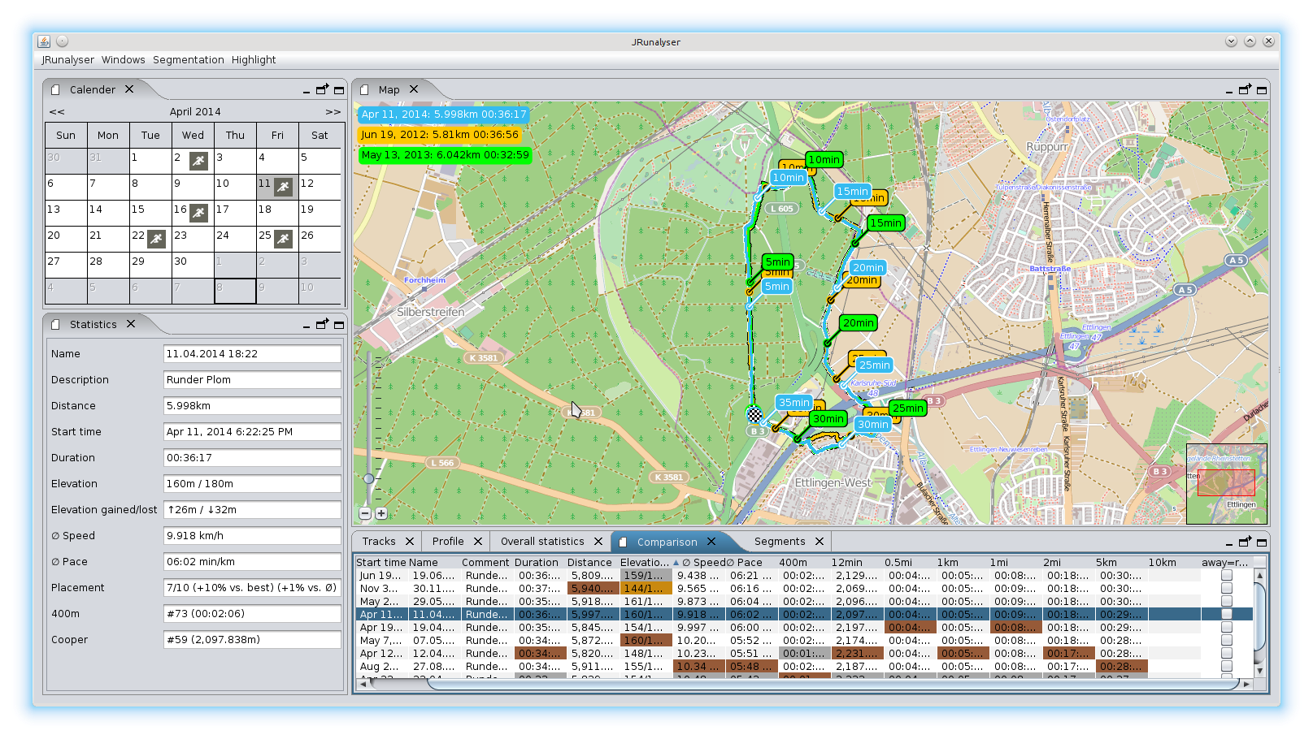Click the runner icon on April 11

point(282,187)
